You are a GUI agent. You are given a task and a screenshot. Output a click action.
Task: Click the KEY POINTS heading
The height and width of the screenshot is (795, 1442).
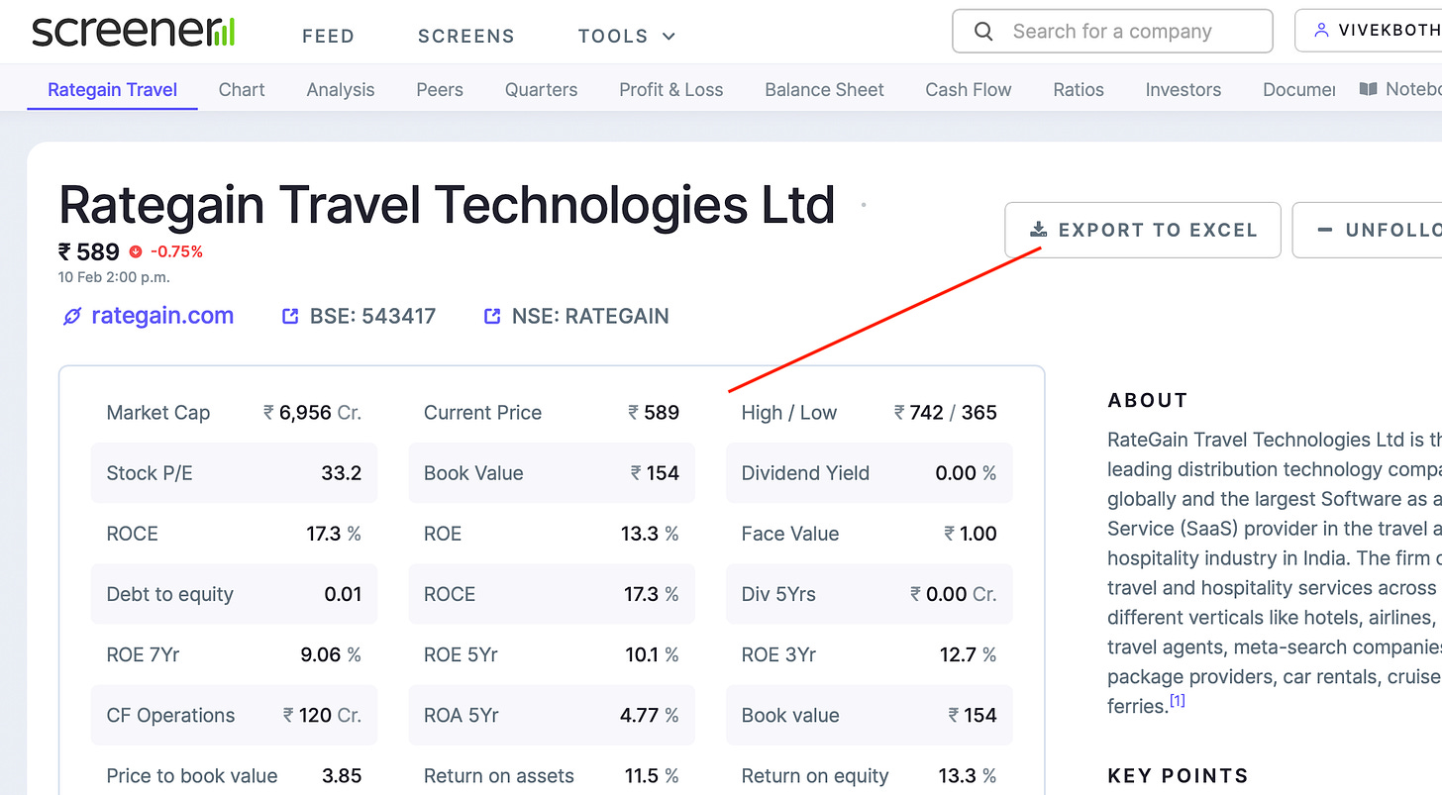tap(1178, 775)
